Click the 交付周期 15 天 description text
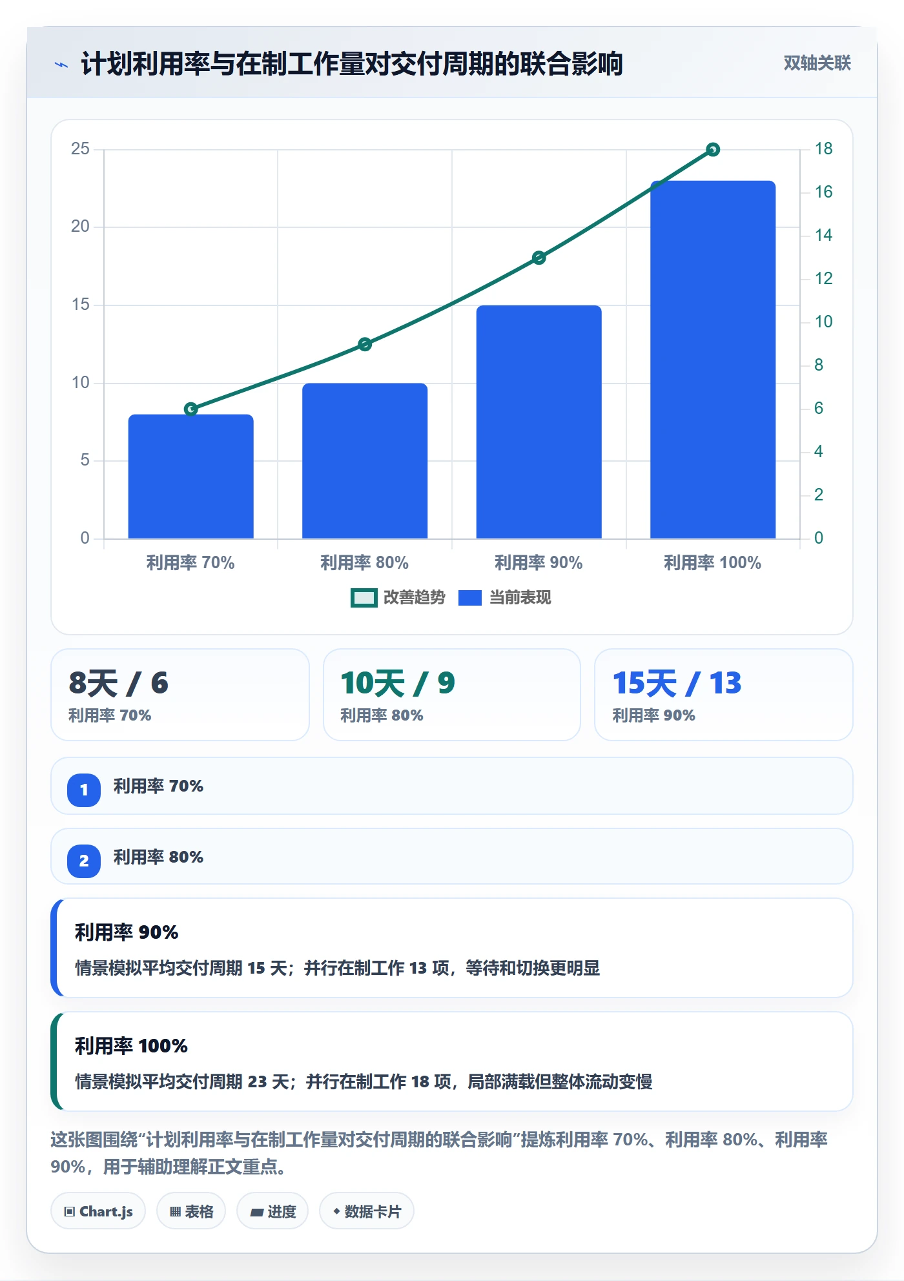This screenshot has height=1281, width=904. [x=338, y=968]
